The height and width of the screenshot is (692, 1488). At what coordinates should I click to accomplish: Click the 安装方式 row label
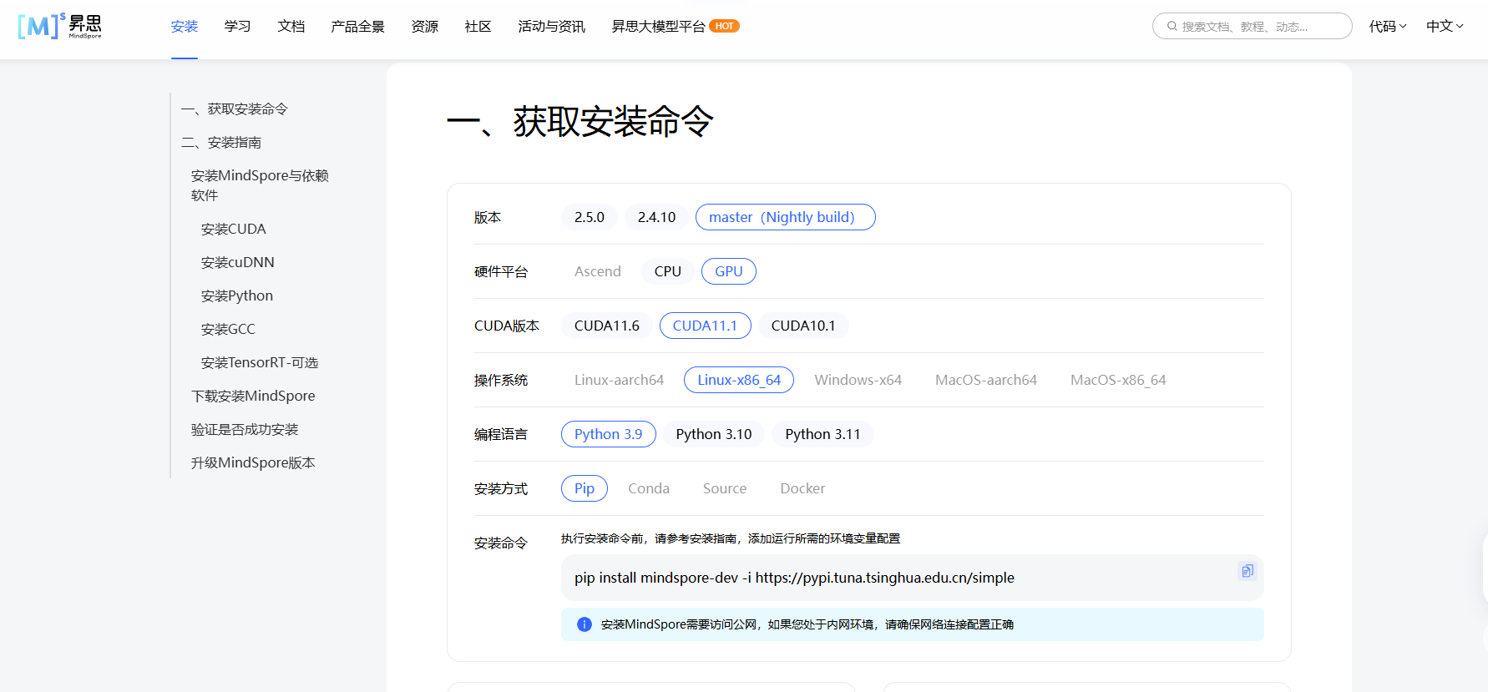coord(501,488)
